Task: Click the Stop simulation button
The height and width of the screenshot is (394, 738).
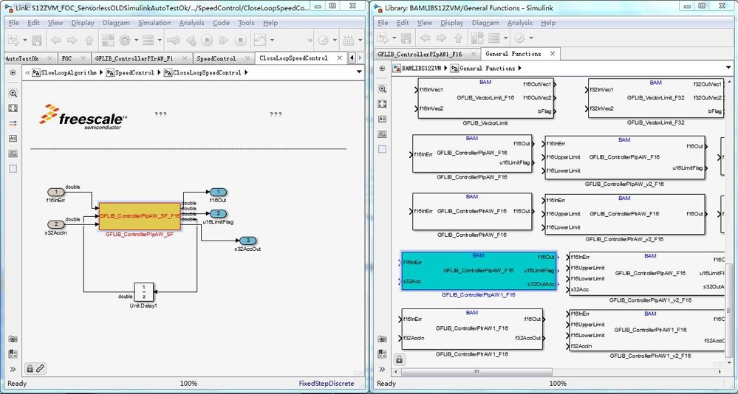Action: tap(240, 40)
